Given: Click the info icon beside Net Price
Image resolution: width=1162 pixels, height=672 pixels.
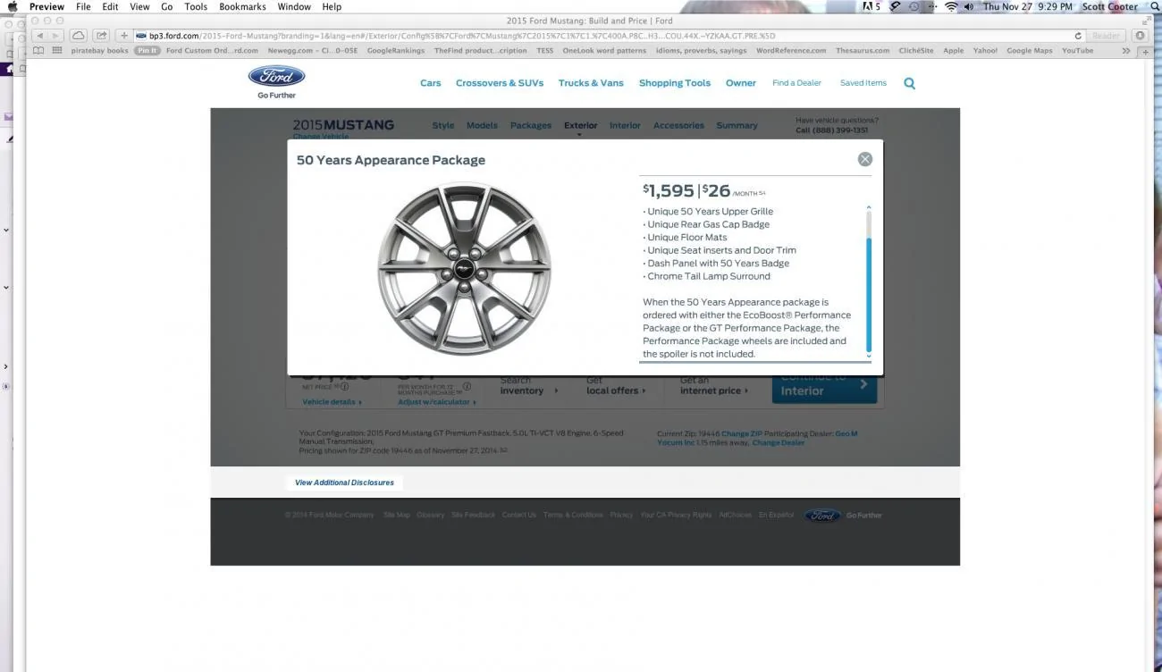Looking at the screenshot, I should (344, 387).
